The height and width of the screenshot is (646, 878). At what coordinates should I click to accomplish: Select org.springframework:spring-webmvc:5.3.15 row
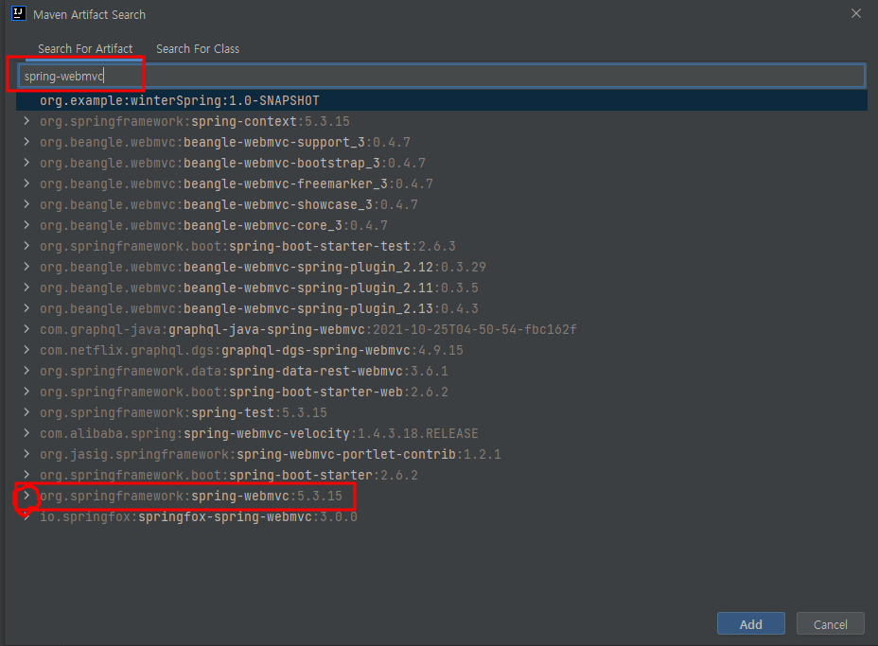click(x=442, y=496)
